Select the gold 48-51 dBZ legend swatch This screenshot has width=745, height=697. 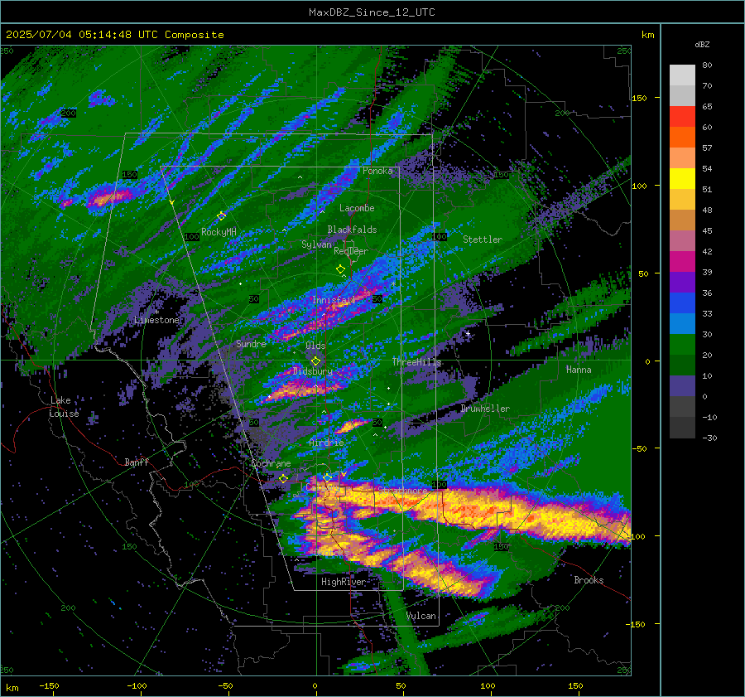[x=682, y=200]
